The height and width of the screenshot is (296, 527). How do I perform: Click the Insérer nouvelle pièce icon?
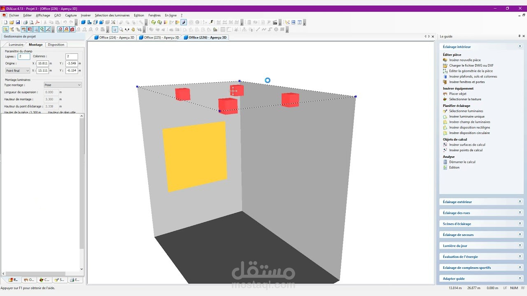(445, 60)
